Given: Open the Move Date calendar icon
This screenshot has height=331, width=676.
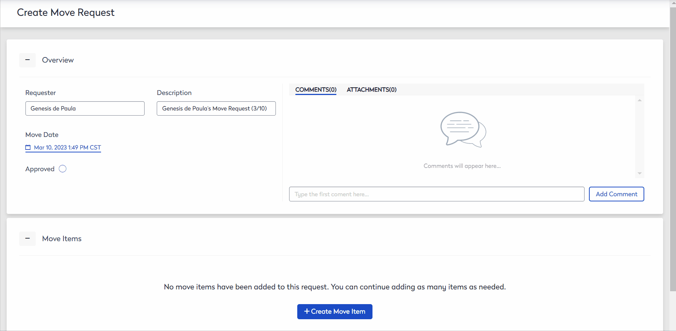Looking at the screenshot, I should coord(28,148).
